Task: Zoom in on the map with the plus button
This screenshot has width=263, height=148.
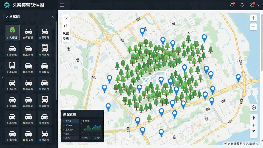Action: tap(253, 18)
